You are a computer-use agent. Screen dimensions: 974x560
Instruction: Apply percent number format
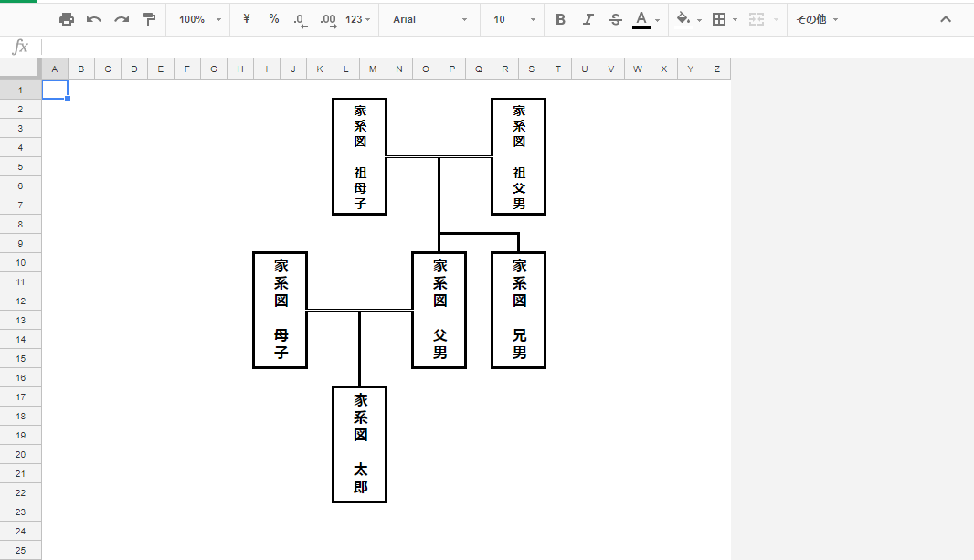tap(274, 19)
